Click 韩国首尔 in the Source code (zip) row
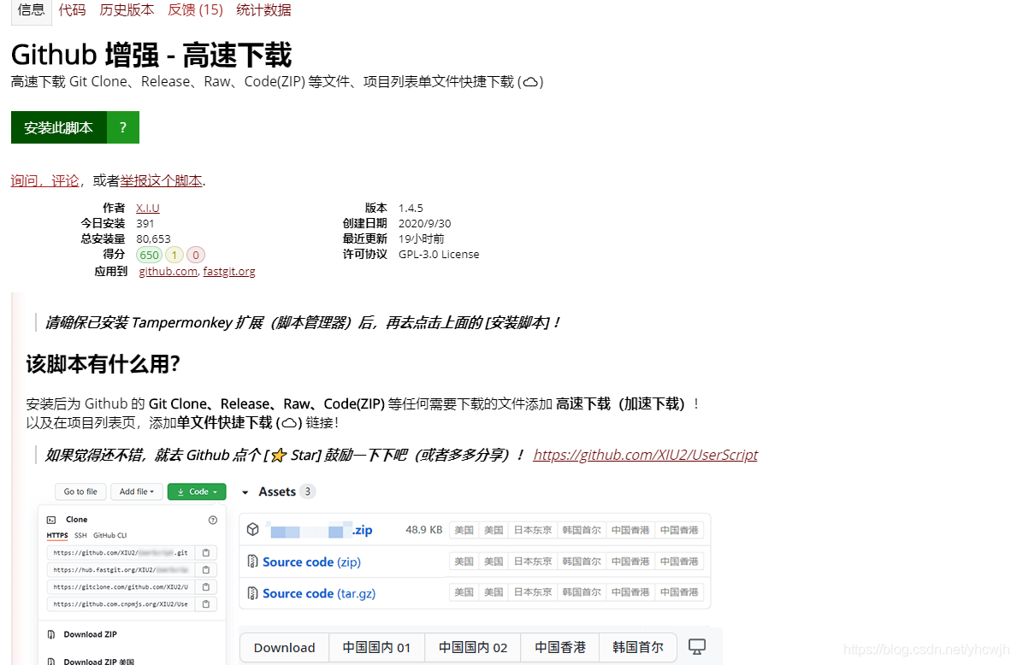 (581, 562)
